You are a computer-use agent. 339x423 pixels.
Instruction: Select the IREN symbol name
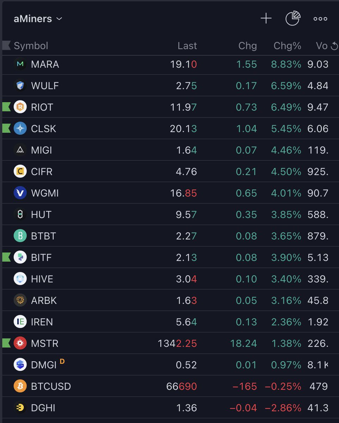[42, 322]
